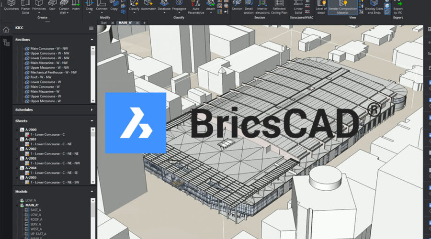
Task: Click the Export to IFC icon
Action: pos(397,6)
